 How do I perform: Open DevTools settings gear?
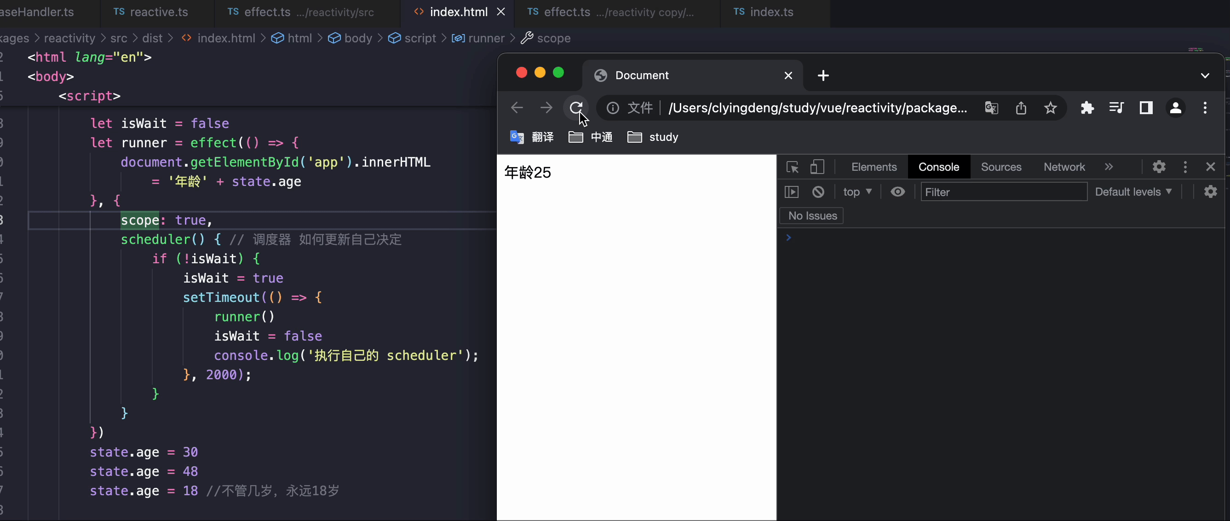click(x=1159, y=167)
